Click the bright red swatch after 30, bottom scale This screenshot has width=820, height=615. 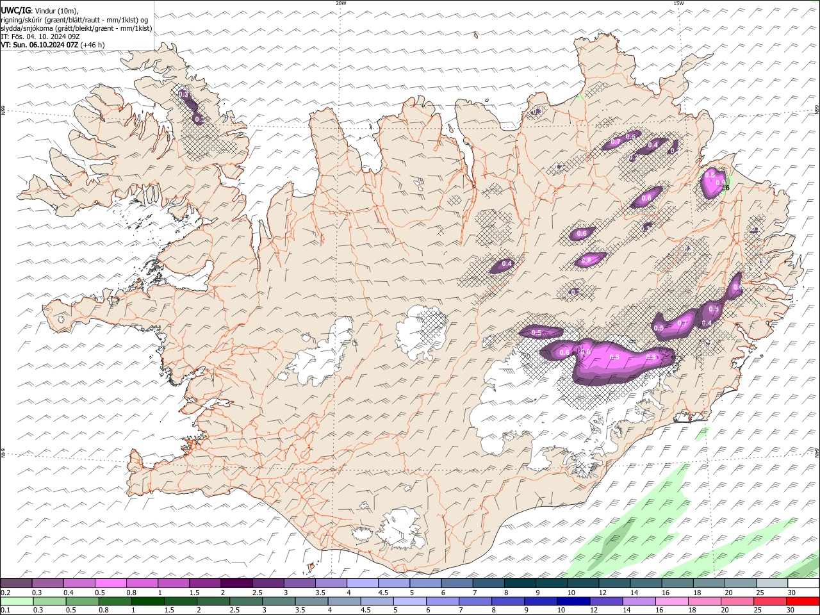tap(803, 601)
